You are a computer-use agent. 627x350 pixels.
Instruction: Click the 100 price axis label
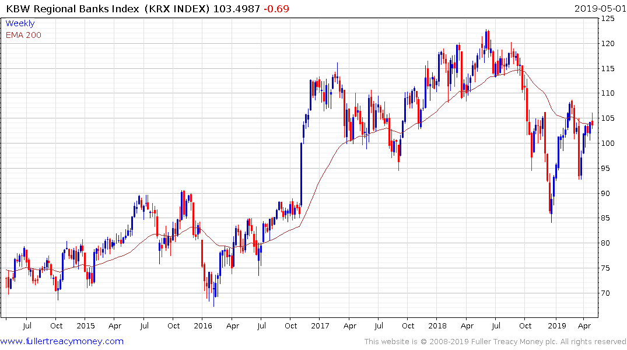point(608,143)
